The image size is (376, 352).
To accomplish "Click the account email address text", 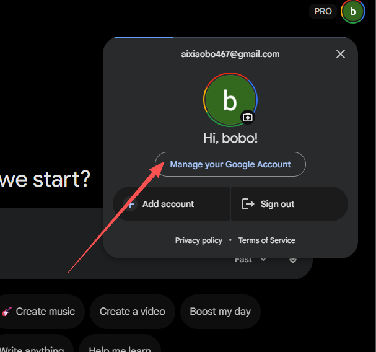I will coord(230,54).
